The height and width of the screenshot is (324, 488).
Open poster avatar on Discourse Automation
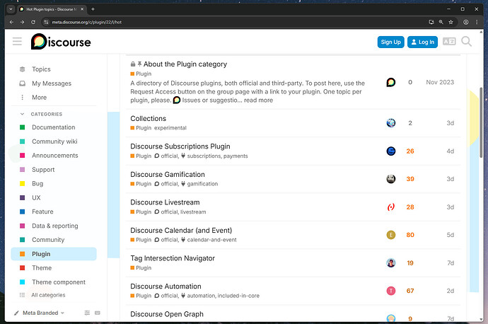coord(391,291)
